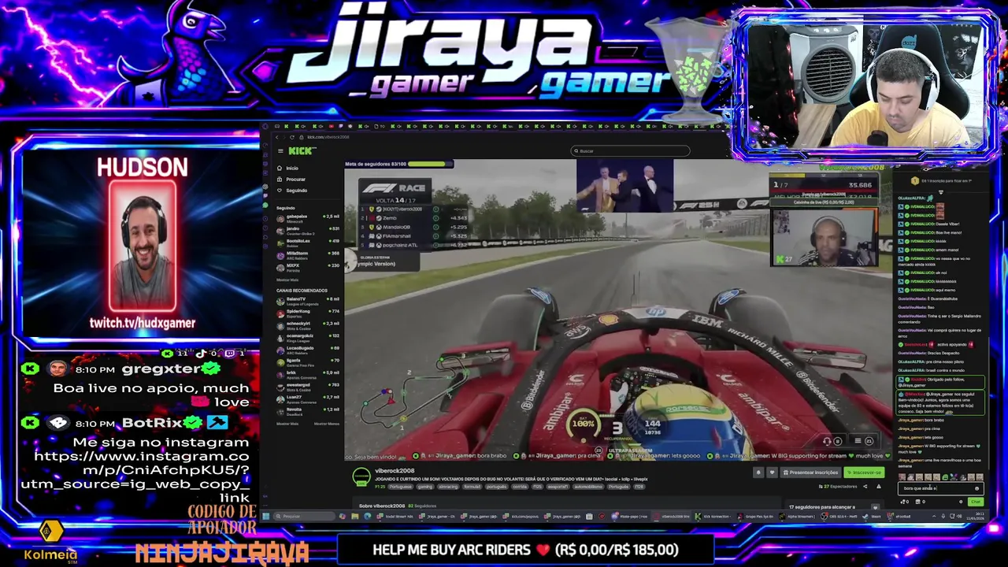Select the gaming stream tag

[x=425, y=487]
